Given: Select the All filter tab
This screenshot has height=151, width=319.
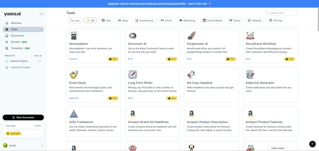Looking at the screenshot, I should [x=91, y=20].
